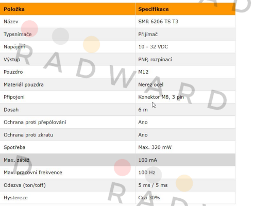This screenshot has height=206, width=255.
Task: Select the 'Výstup' row label
Action: click(x=12, y=60)
